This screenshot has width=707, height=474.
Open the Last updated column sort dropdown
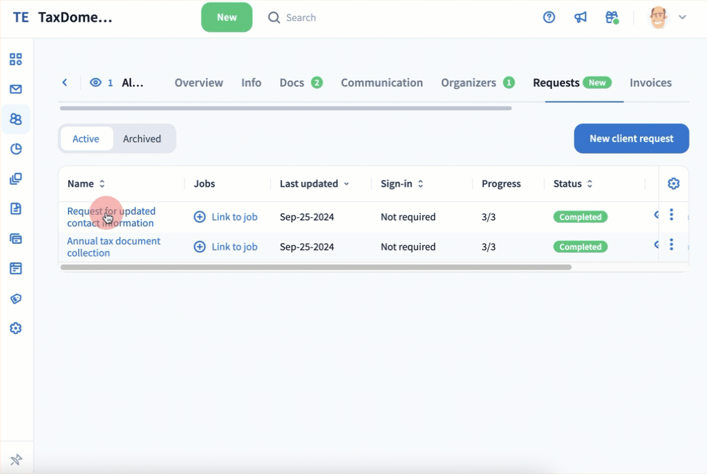(x=347, y=184)
